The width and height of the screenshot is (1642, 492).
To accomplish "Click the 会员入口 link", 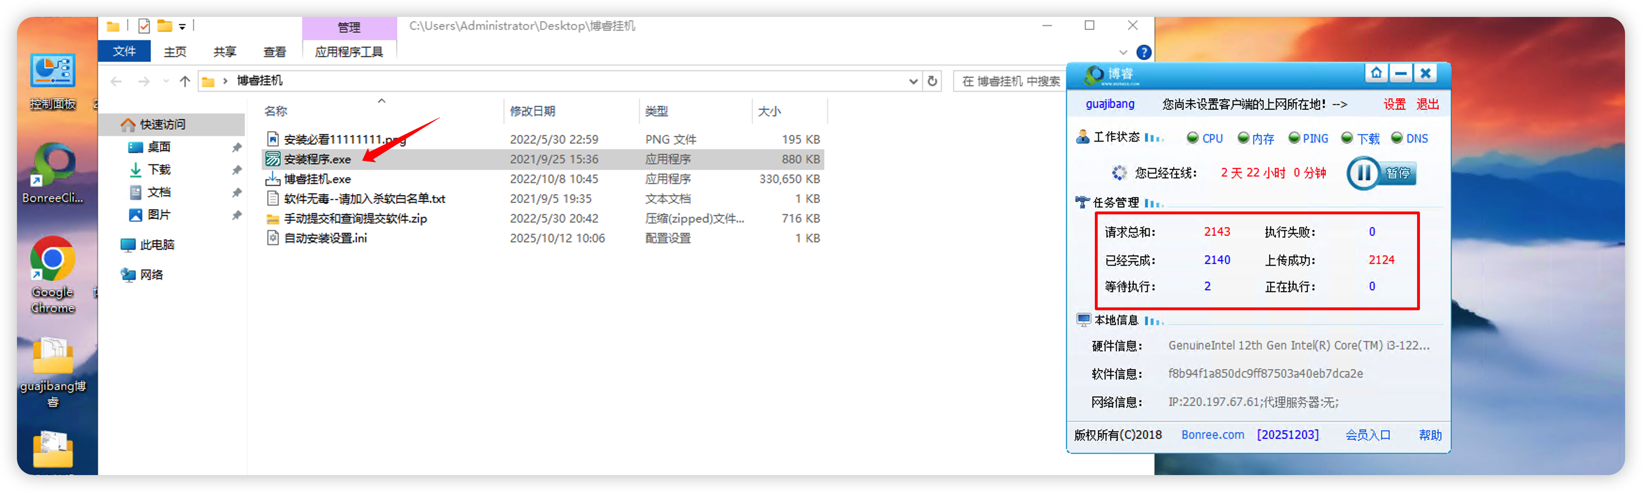I will pos(1368,435).
